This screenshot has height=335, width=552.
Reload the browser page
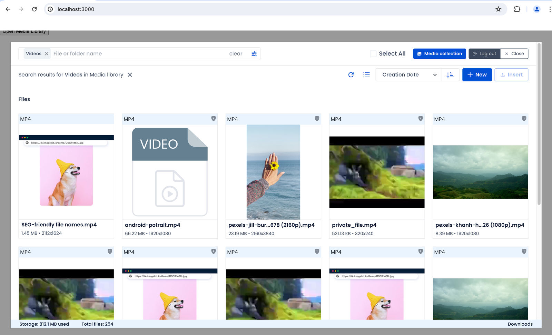click(34, 9)
